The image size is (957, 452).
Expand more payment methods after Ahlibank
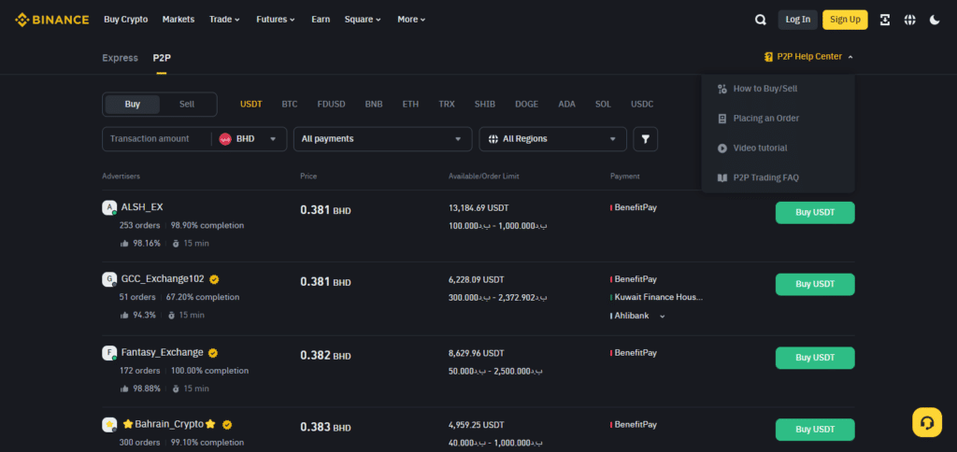click(x=663, y=316)
